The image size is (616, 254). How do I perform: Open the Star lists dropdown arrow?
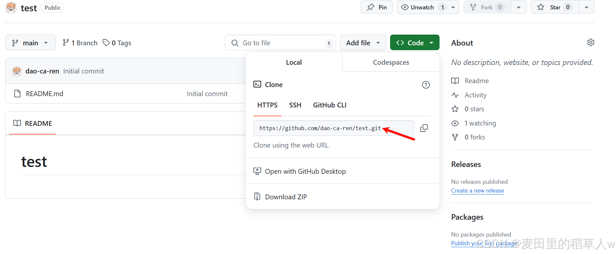coord(587,7)
